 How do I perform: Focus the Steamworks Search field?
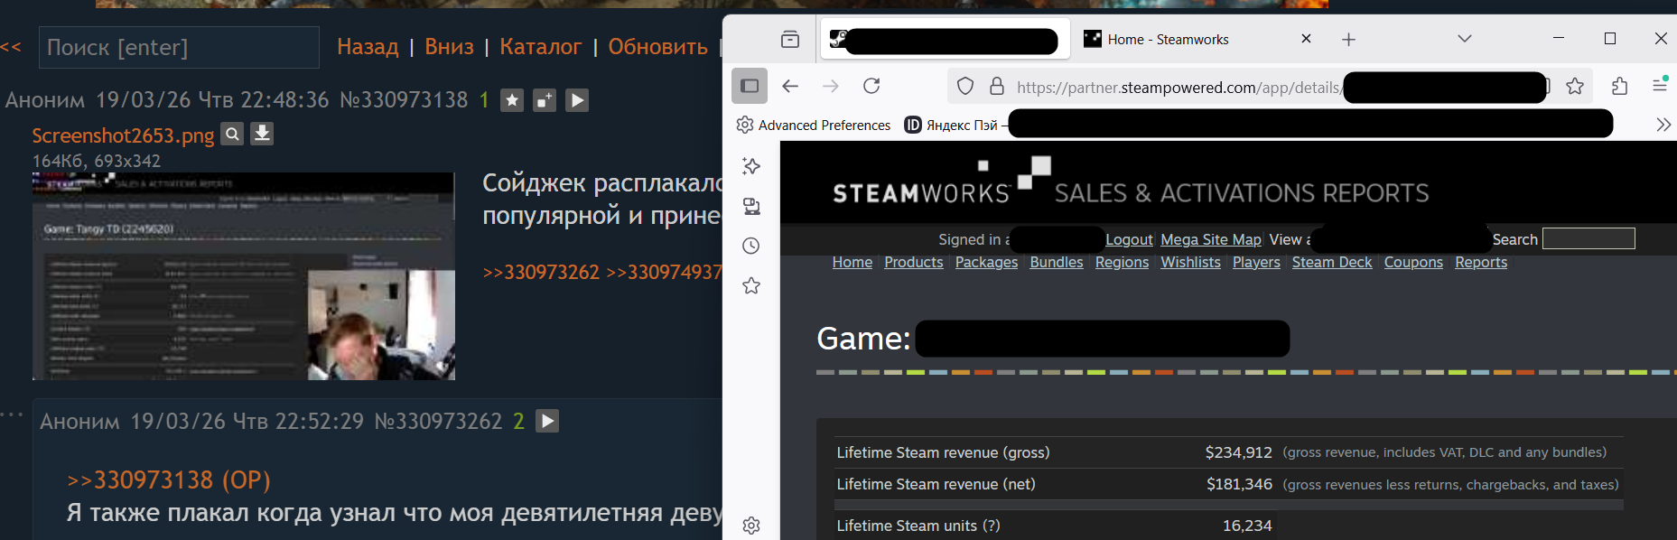1588,238
